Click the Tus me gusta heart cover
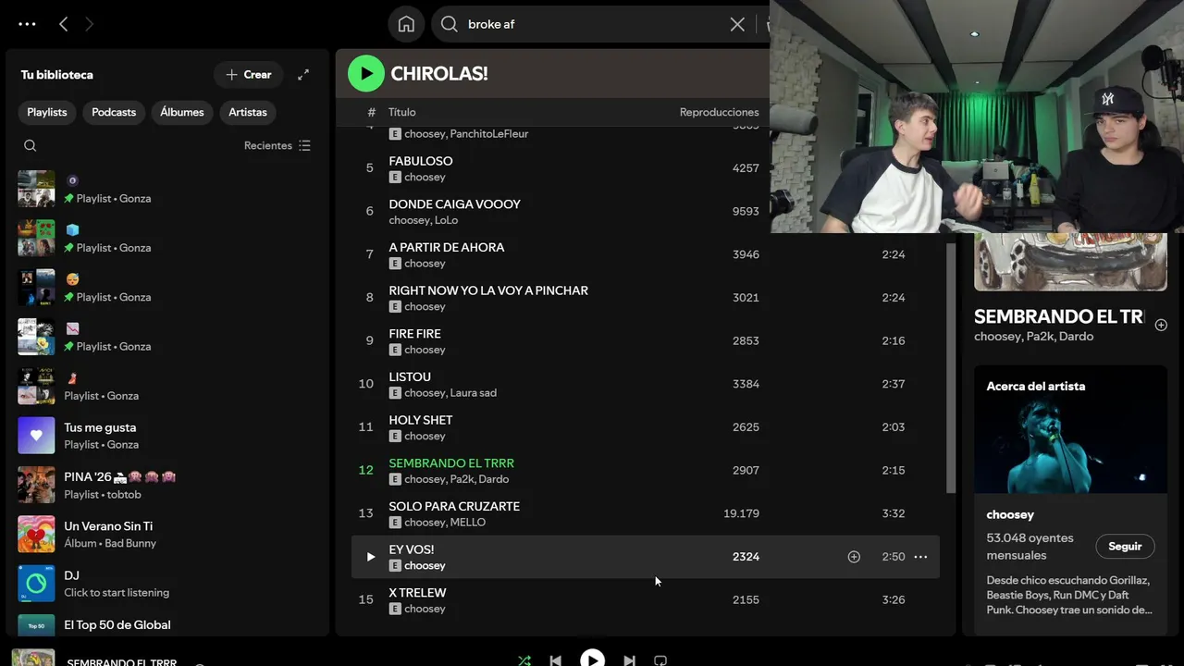1184x666 pixels. coord(36,436)
